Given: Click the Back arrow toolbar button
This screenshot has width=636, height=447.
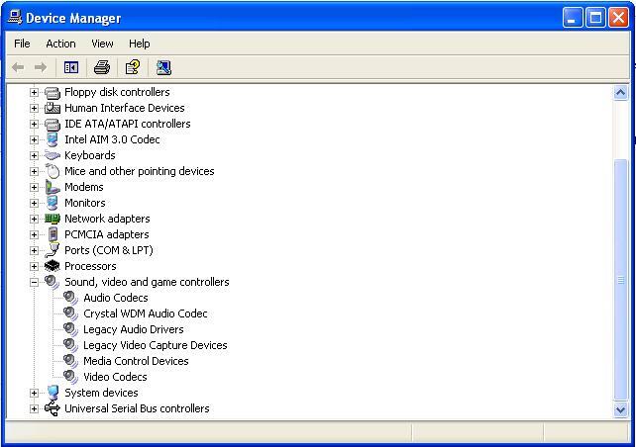Looking at the screenshot, I should [x=18, y=67].
